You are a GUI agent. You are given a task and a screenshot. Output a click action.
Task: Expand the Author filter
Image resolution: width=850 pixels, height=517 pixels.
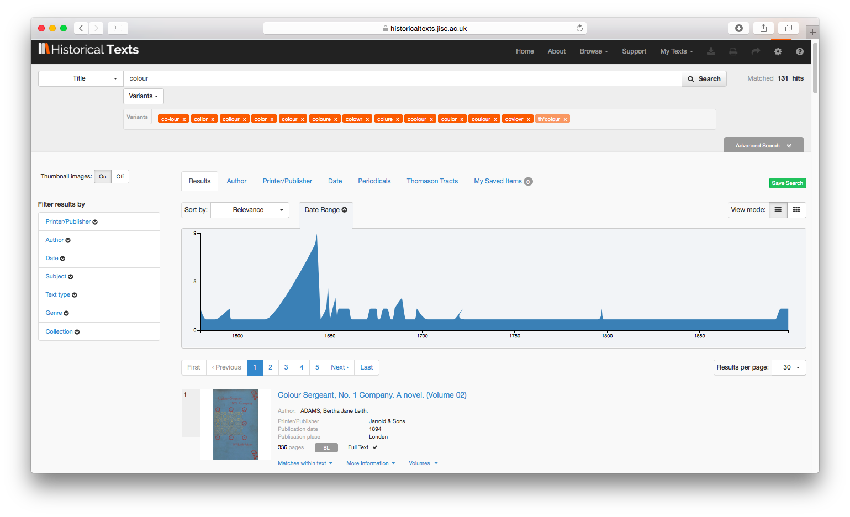pos(58,240)
